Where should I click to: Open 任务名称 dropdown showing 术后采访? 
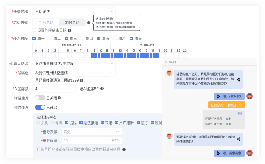point(74,11)
